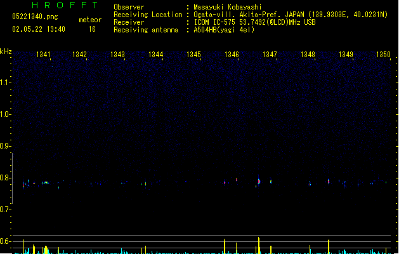The height and width of the screenshot is (254, 399).
Task: Click the meteor label
Action: pos(90,20)
